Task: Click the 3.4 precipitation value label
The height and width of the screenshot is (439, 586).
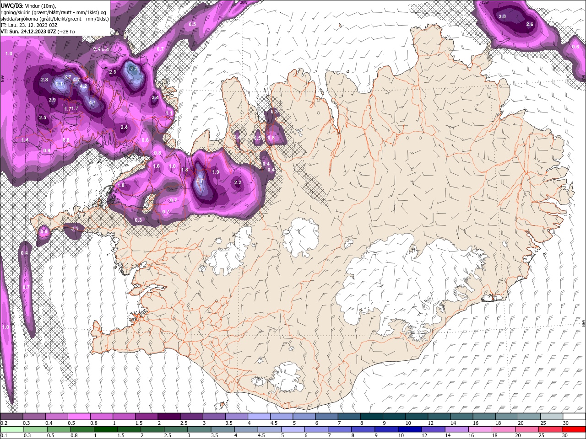Action: click(155, 97)
